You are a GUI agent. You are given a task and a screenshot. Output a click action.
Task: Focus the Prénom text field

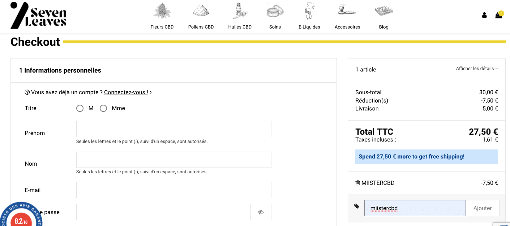[x=173, y=129]
